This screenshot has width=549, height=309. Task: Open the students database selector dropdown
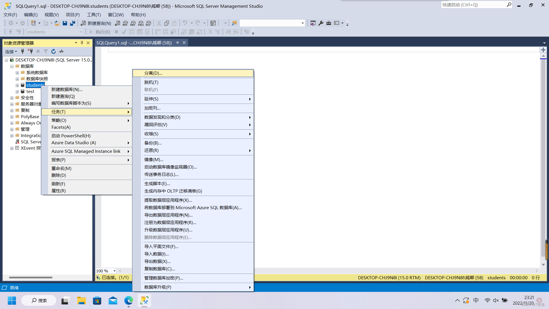(81, 32)
